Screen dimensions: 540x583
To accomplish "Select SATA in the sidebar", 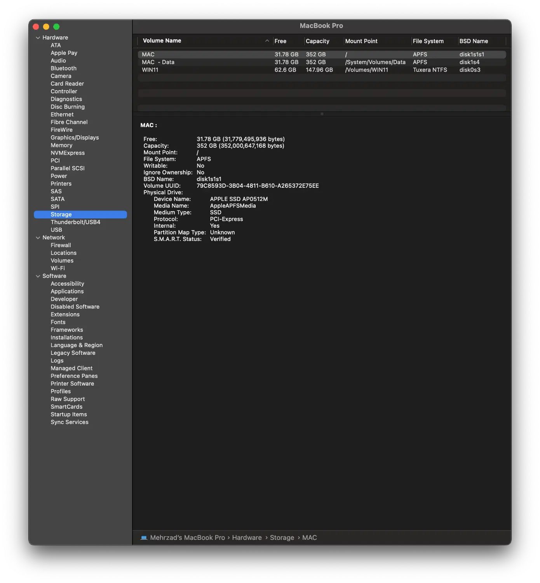I will point(57,199).
